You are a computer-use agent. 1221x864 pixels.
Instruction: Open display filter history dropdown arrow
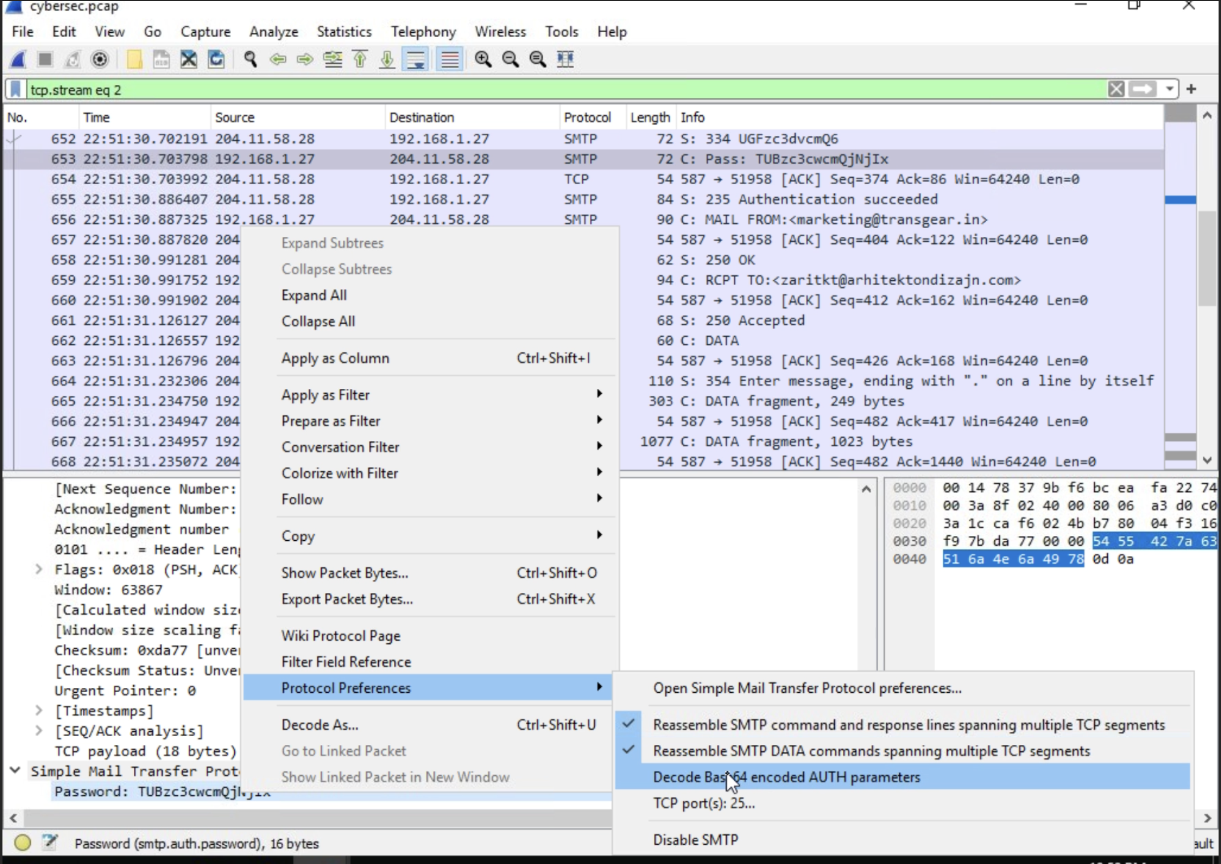click(1169, 89)
